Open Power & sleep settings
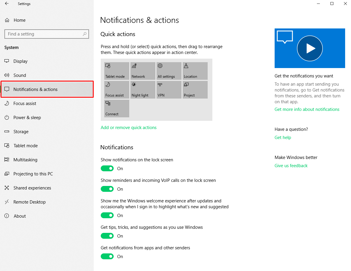The image size is (351, 271). click(27, 118)
